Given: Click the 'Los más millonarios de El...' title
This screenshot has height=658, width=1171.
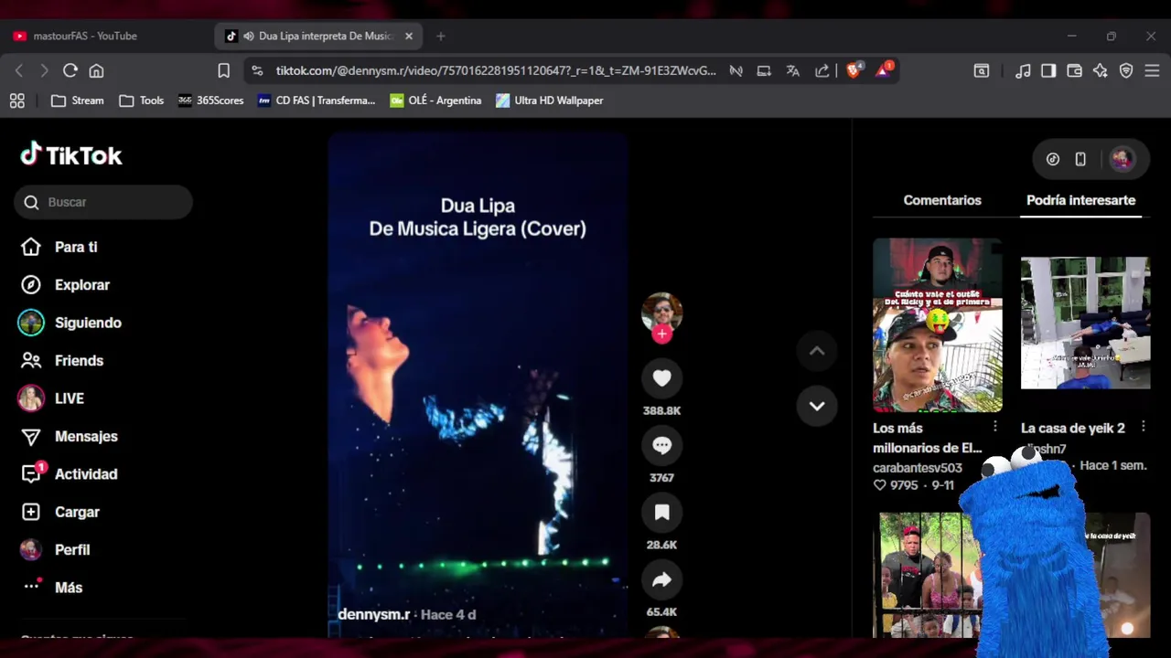Looking at the screenshot, I should (x=928, y=438).
